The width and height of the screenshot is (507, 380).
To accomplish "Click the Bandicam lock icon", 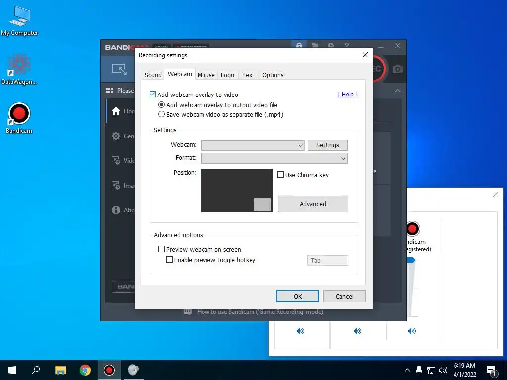I will (299, 45).
